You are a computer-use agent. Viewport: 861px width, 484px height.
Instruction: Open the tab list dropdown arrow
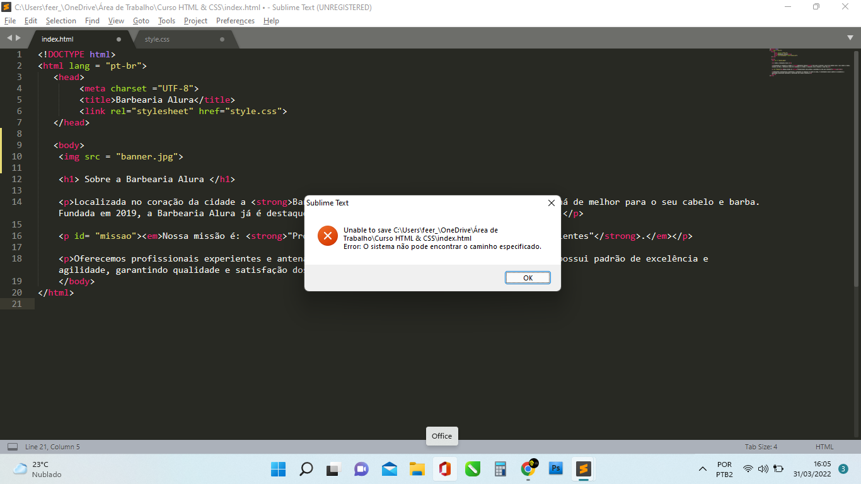coord(850,38)
